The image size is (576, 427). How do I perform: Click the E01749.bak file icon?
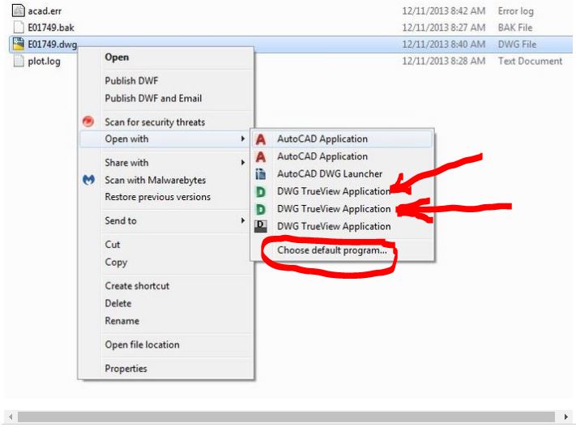19,28
